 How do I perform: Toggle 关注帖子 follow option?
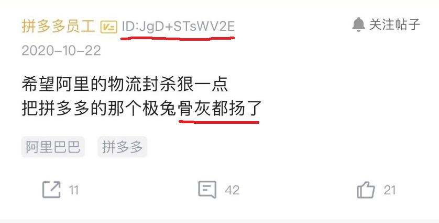[386, 25]
